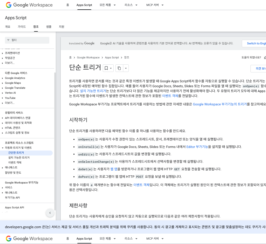Screen dimensions: 266x244
Task: Click the filter icon in 필터 box
Action: pos(8,40)
